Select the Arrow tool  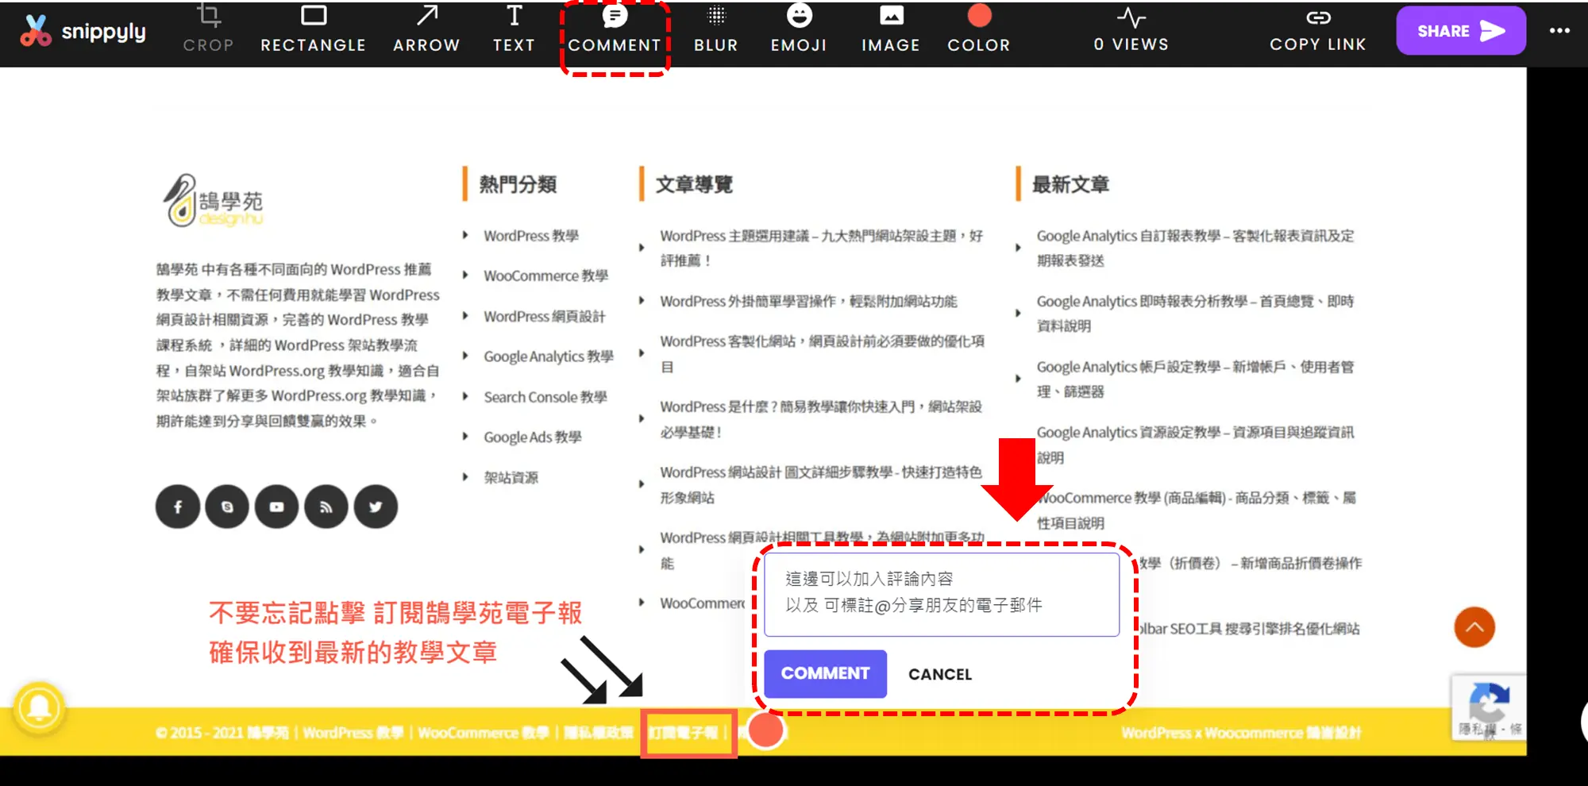(427, 28)
